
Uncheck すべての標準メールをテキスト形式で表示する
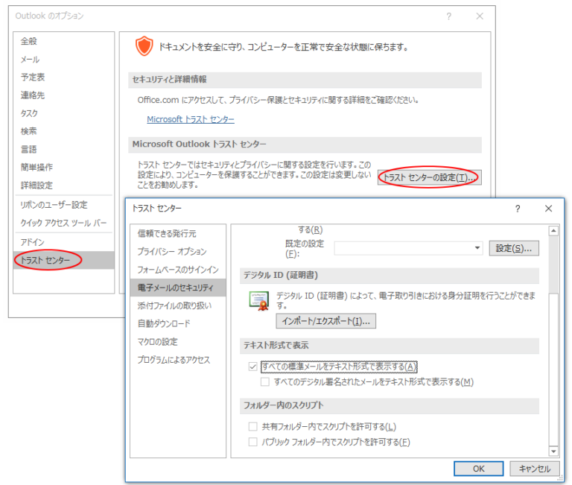click(252, 367)
